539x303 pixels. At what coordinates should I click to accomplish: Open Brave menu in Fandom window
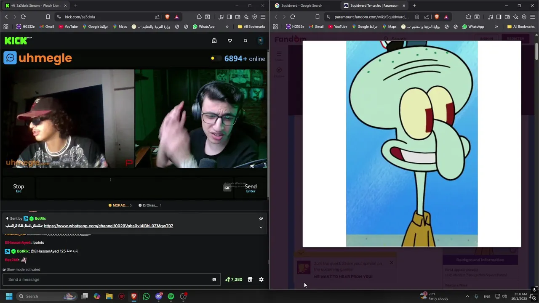coord(533,17)
